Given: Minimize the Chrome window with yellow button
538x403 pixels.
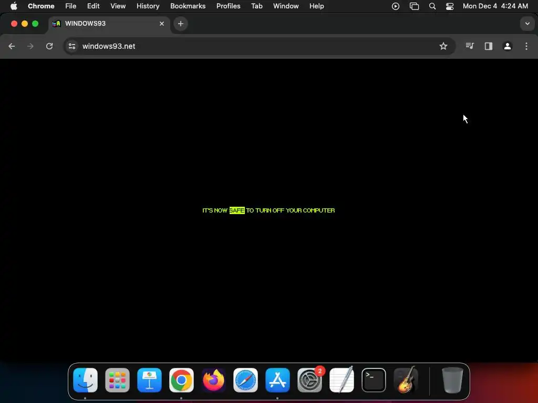Looking at the screenshot, I should pyautogui.click(x=25, y=24).
